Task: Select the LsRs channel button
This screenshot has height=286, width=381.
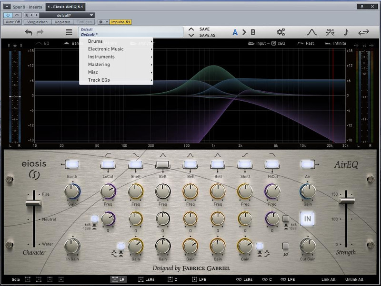Action: [146, 279]
